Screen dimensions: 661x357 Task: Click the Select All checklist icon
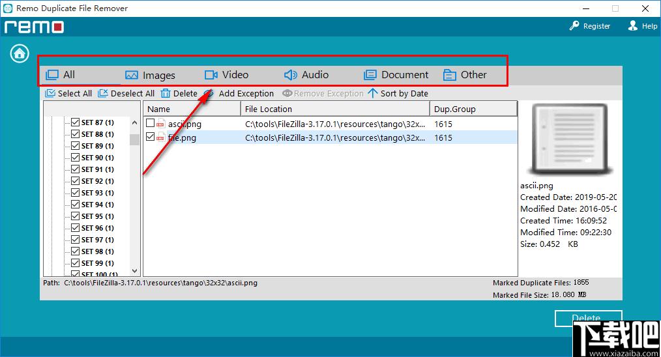[x=50, y=93]
